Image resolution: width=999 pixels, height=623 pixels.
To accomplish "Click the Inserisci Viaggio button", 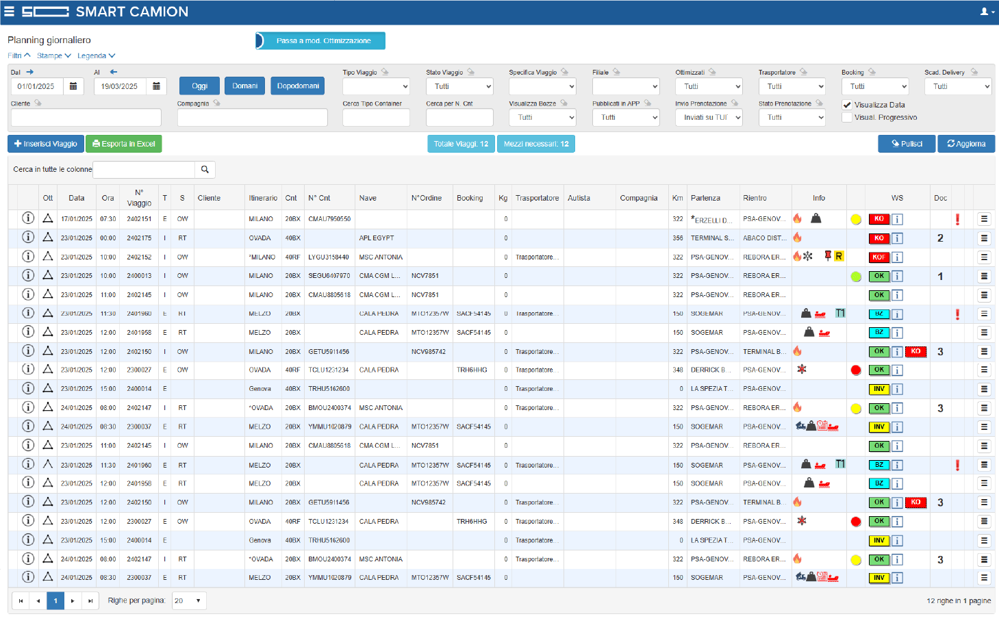I will tap(46, 144).
